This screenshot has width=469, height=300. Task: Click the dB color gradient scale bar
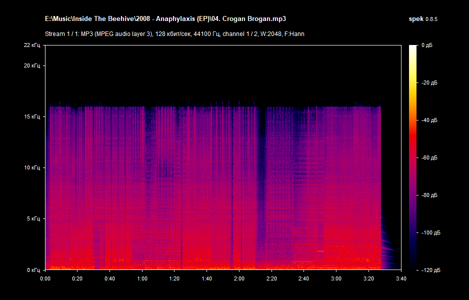[412, 157]
